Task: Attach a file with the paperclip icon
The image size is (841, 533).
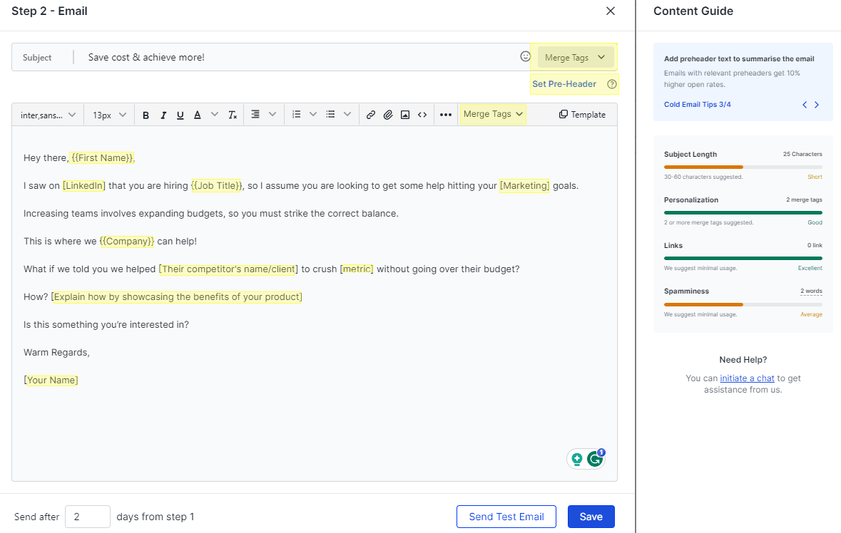Action: tap(387, 114)
